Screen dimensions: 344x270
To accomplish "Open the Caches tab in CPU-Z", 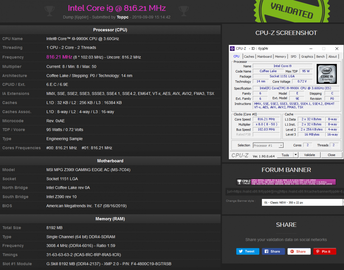I will coord(249,57).
